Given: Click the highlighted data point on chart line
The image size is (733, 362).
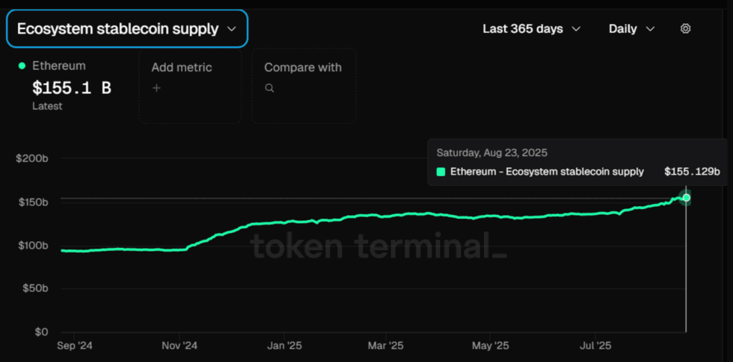Looking at the screenshot, I should click(x=686, y=198).
